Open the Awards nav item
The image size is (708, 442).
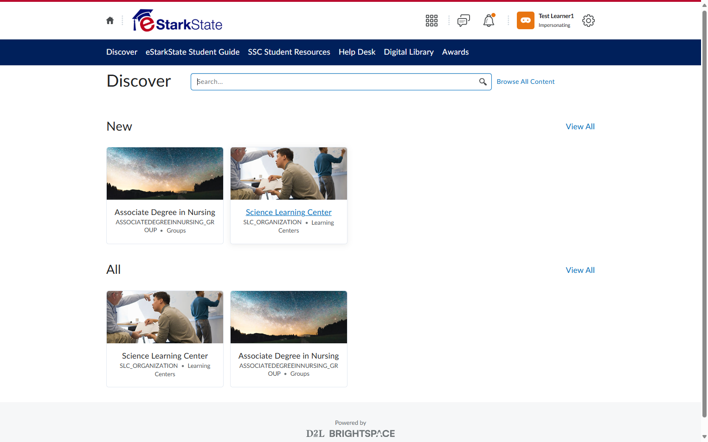click(x=455, y=52)
